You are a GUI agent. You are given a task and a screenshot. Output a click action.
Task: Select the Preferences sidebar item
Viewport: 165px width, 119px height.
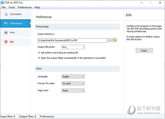pos(16,23)
